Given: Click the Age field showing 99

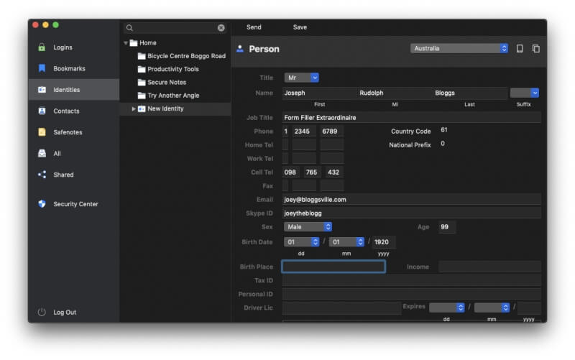Looking at the screenshot, I should click(x=446, y=227).
